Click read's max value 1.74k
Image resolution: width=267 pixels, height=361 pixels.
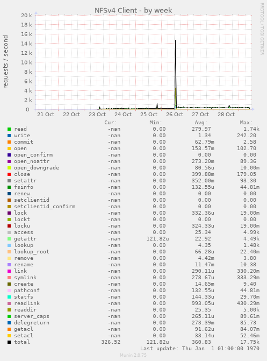[251, 129]
